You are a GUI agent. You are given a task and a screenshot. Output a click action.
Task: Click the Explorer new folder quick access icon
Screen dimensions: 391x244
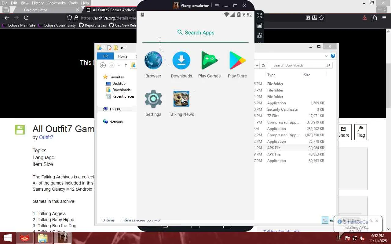click(x=116, y=48)
